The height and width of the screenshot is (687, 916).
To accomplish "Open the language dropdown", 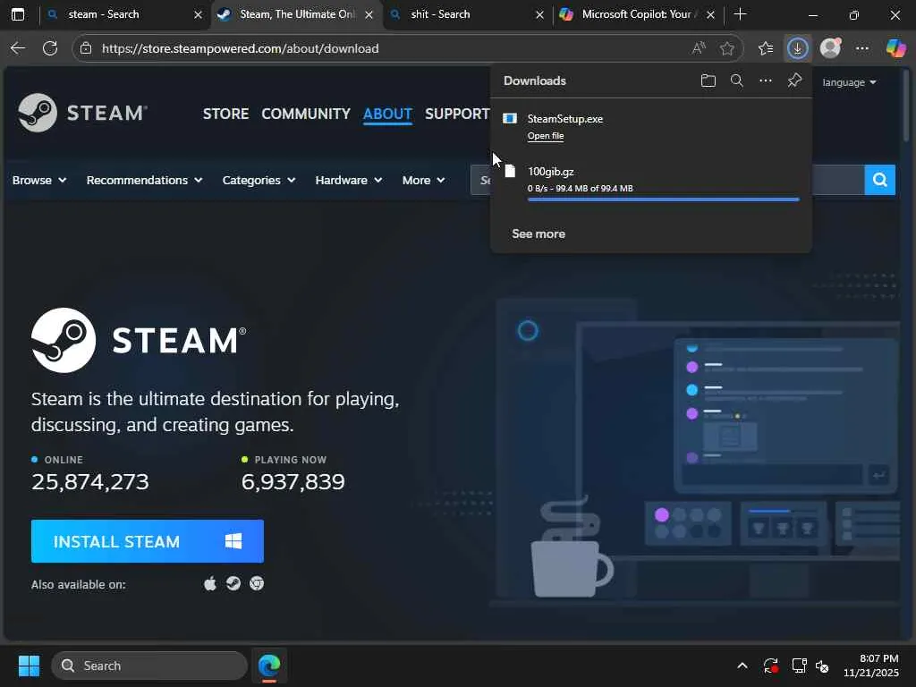I will (850, 82).
